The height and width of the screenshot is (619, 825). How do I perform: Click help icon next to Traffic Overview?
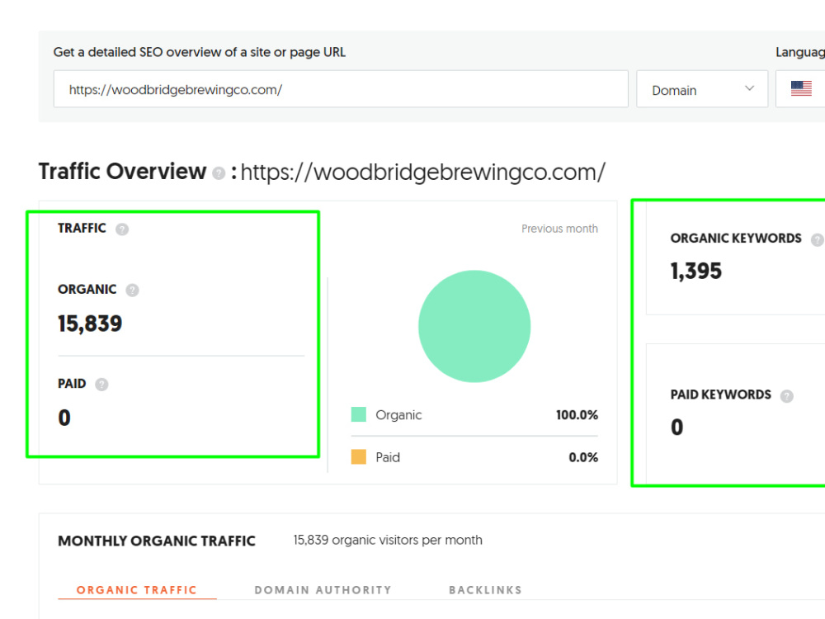point(219,173)
